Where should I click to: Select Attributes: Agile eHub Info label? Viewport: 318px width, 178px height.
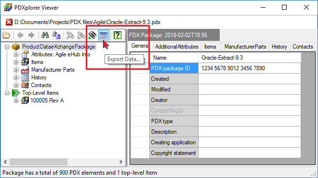pos(61,54)
